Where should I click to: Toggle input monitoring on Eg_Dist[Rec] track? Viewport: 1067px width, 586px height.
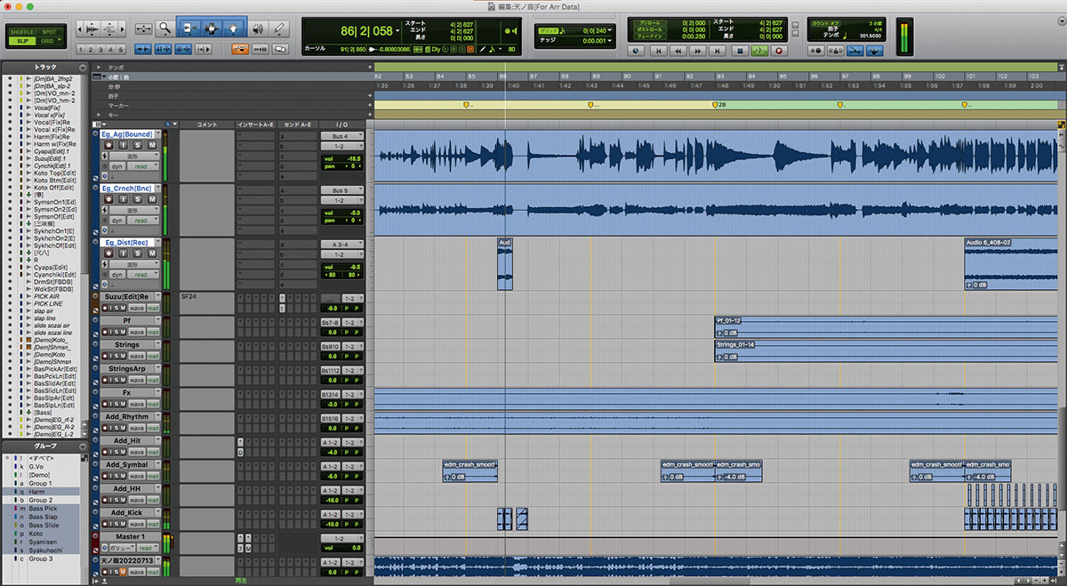coord(124,253)
